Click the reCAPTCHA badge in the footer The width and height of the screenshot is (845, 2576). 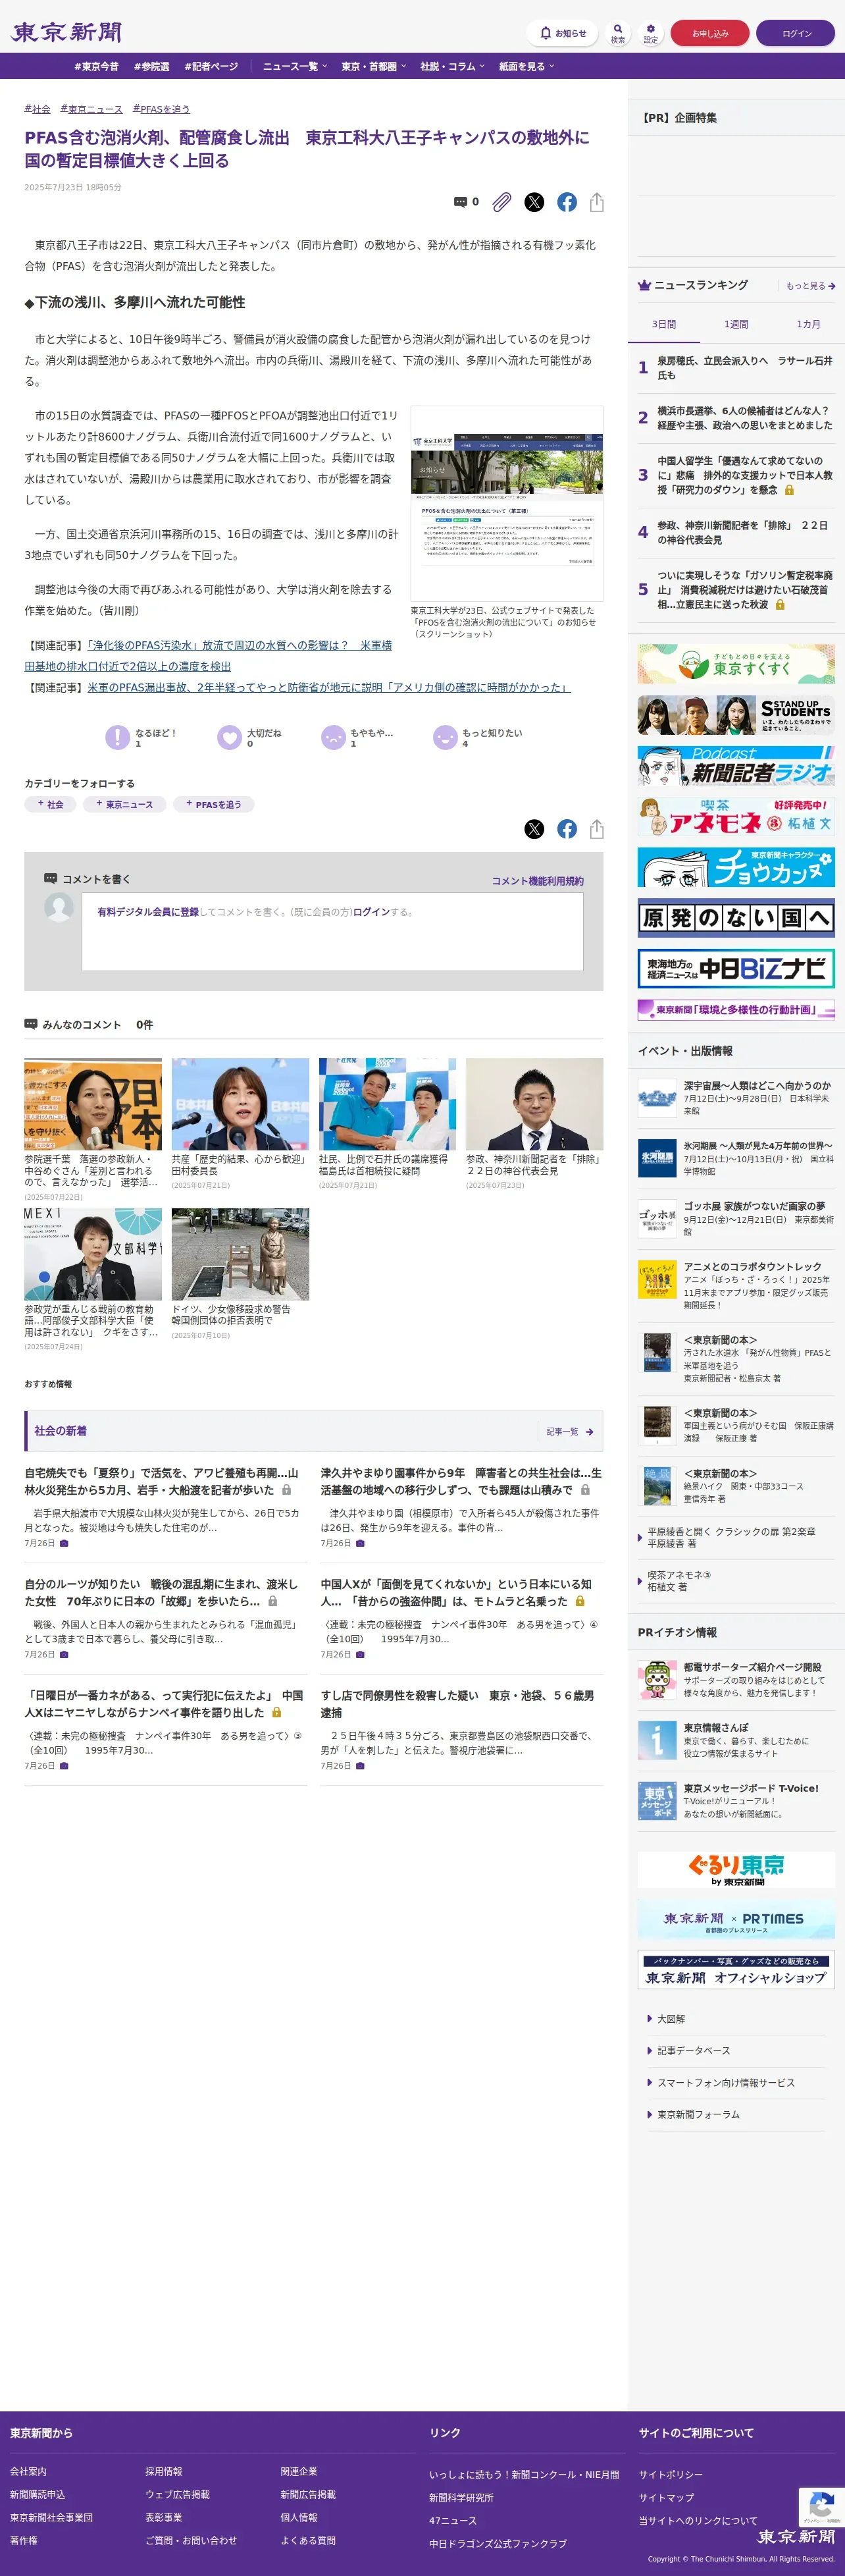[x=822, y=2506]
